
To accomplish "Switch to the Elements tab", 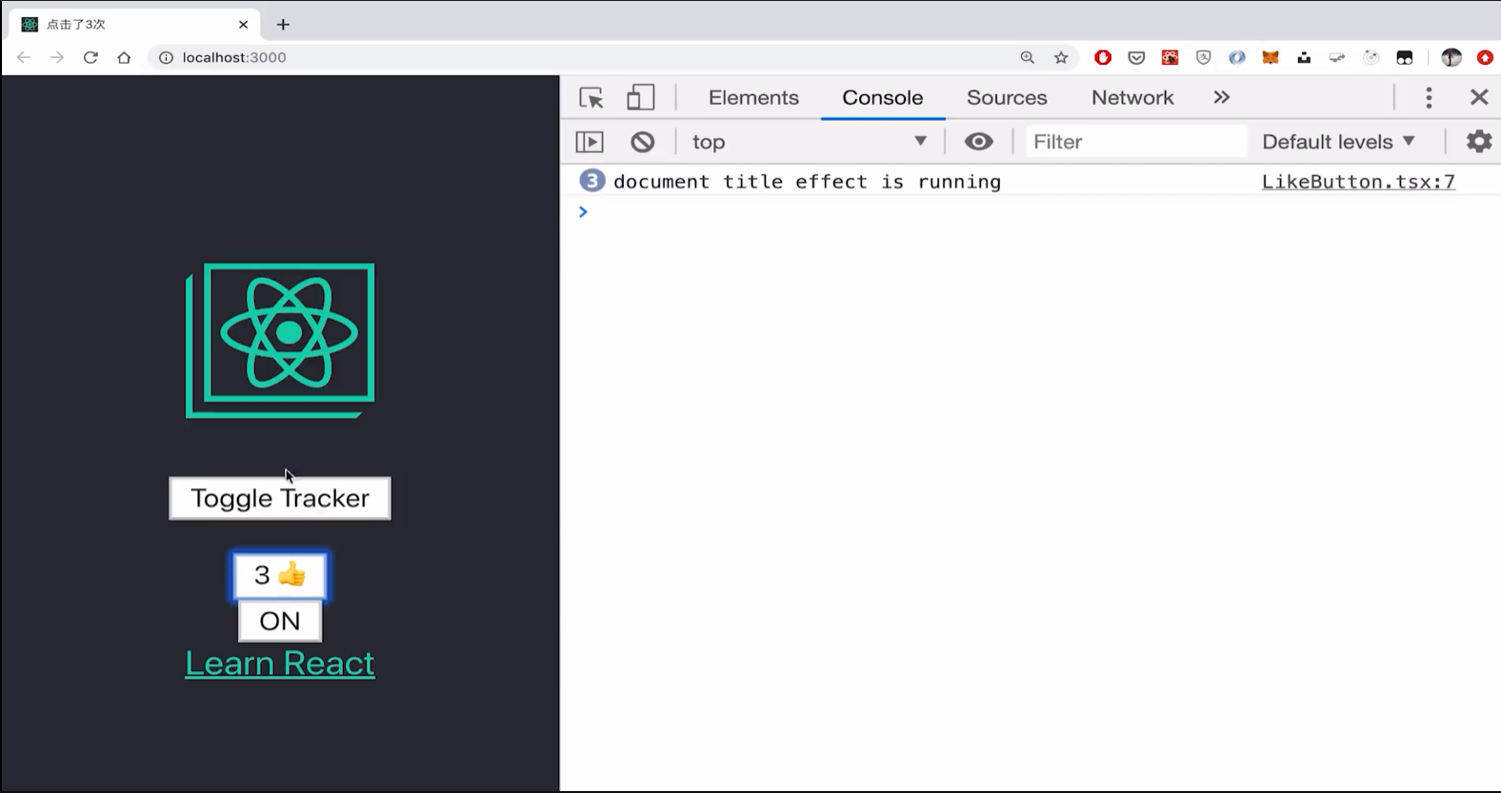I will (x=753, y=98).
